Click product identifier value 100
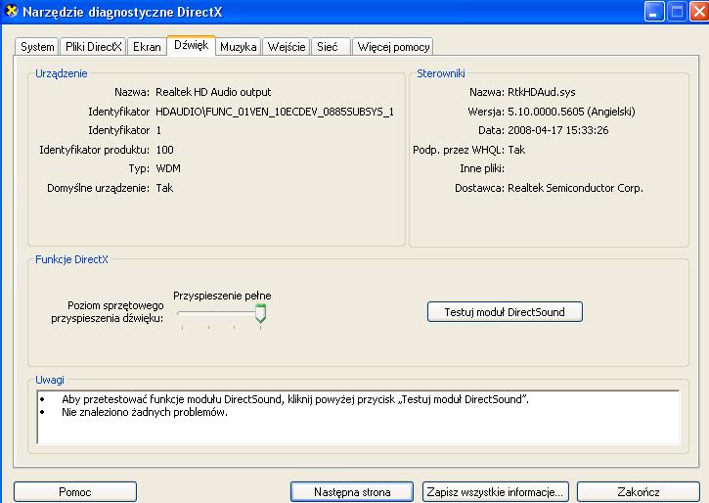This screenshot has height=503, width=709. 164,150
